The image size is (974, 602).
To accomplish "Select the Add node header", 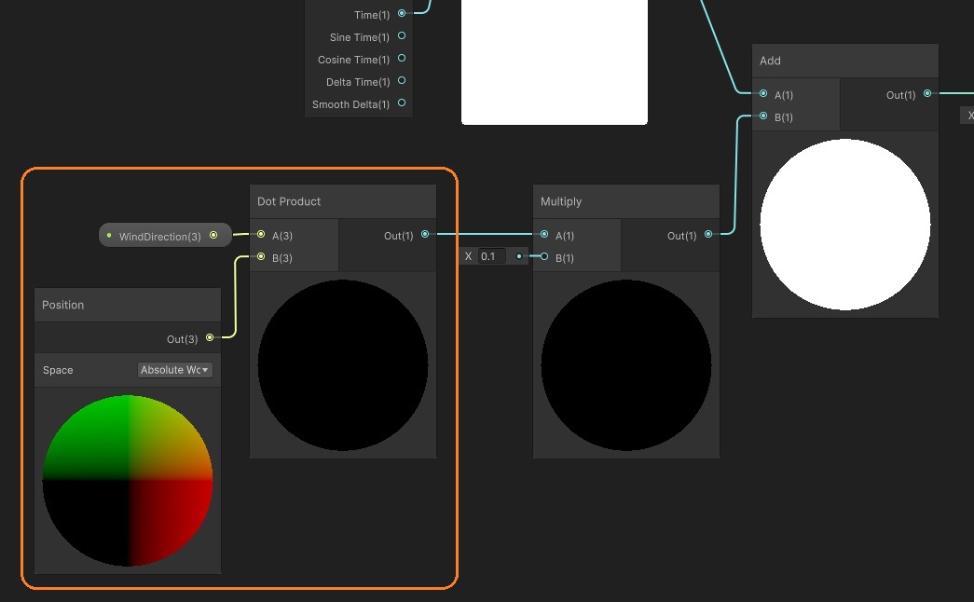I will point(844,61).
